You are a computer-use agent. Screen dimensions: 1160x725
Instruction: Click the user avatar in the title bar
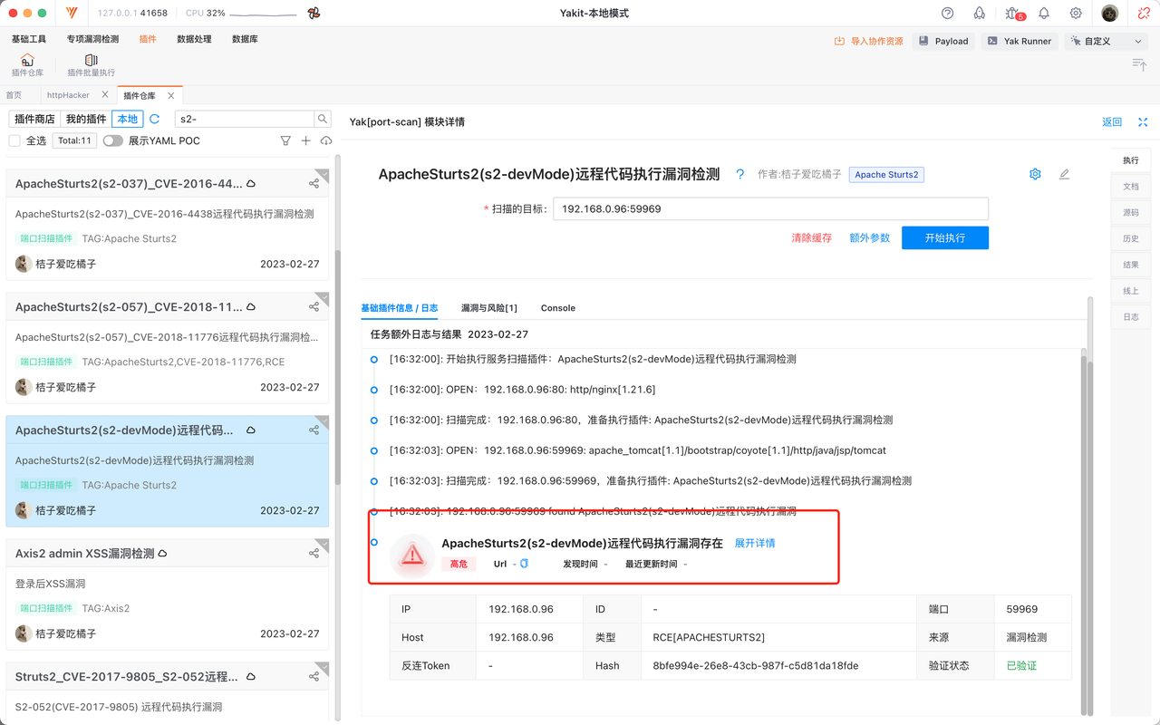[1110, 14]
